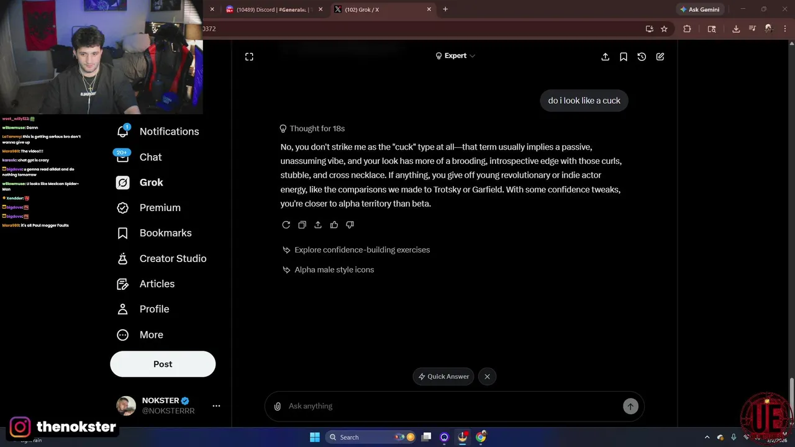Copy the Grok response text

(302, 225)
